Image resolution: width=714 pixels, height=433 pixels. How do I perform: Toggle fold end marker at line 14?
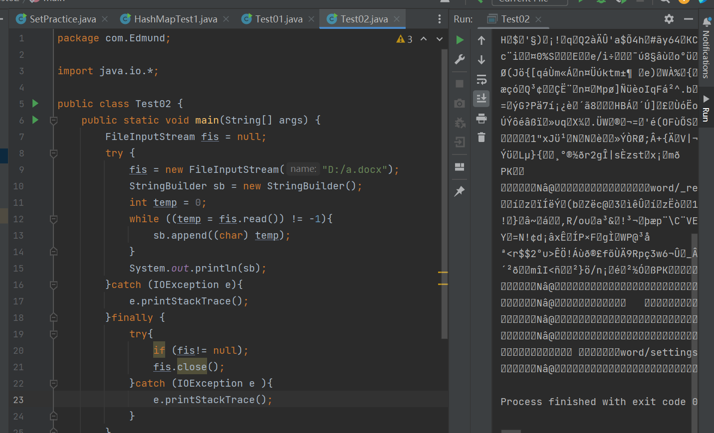point(54,252)
